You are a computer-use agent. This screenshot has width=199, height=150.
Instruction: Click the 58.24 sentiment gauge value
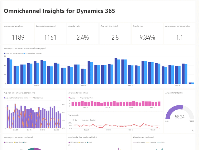(180, 117)
